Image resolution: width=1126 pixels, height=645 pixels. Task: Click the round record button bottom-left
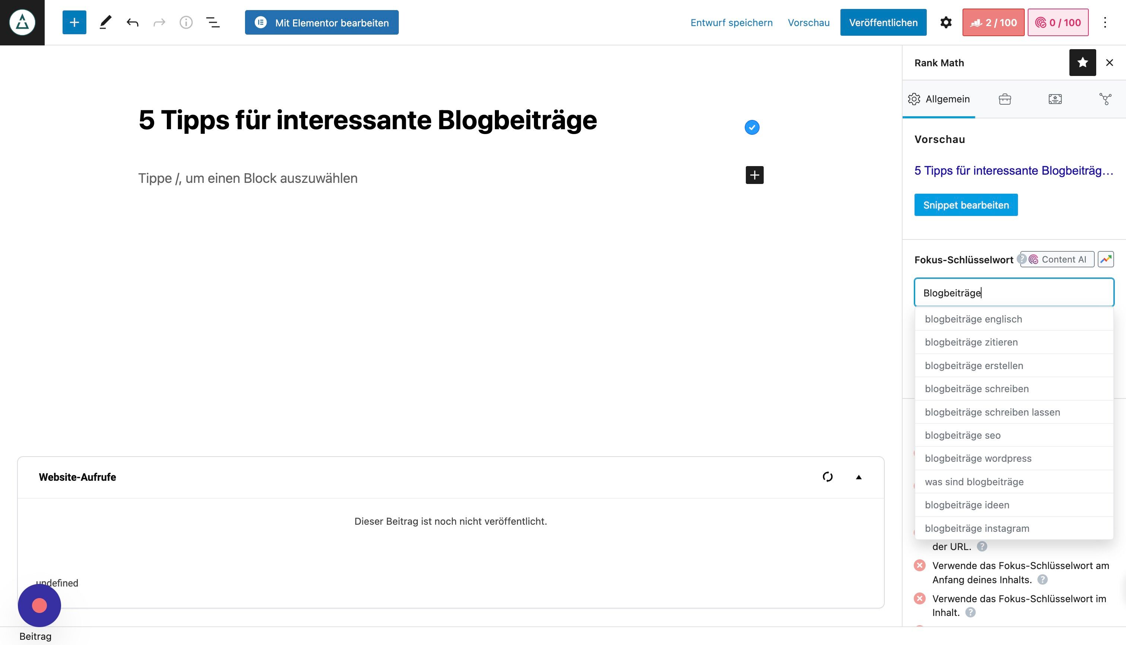pos(39,605)
